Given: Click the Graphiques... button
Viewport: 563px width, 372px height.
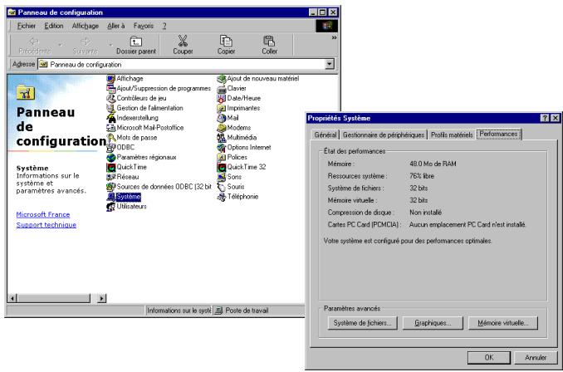Looking at the screenshot, I should coord(433,323).
